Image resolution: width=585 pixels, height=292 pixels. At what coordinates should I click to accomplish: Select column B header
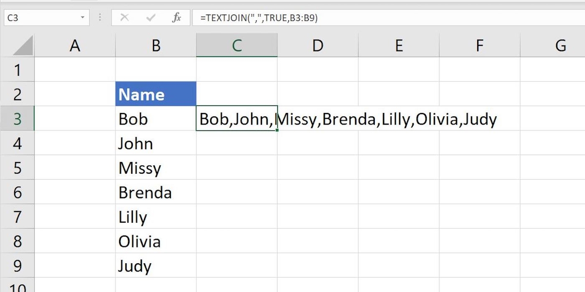click(x=156, y=46)
